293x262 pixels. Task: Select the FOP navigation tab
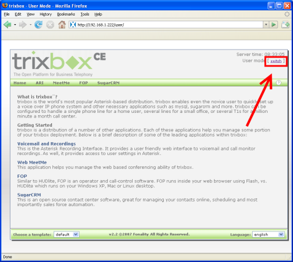(x=84, y=83)
